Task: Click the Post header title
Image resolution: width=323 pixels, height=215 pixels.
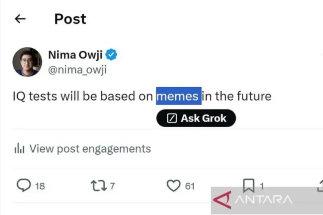Action: [x=70, y=19]
